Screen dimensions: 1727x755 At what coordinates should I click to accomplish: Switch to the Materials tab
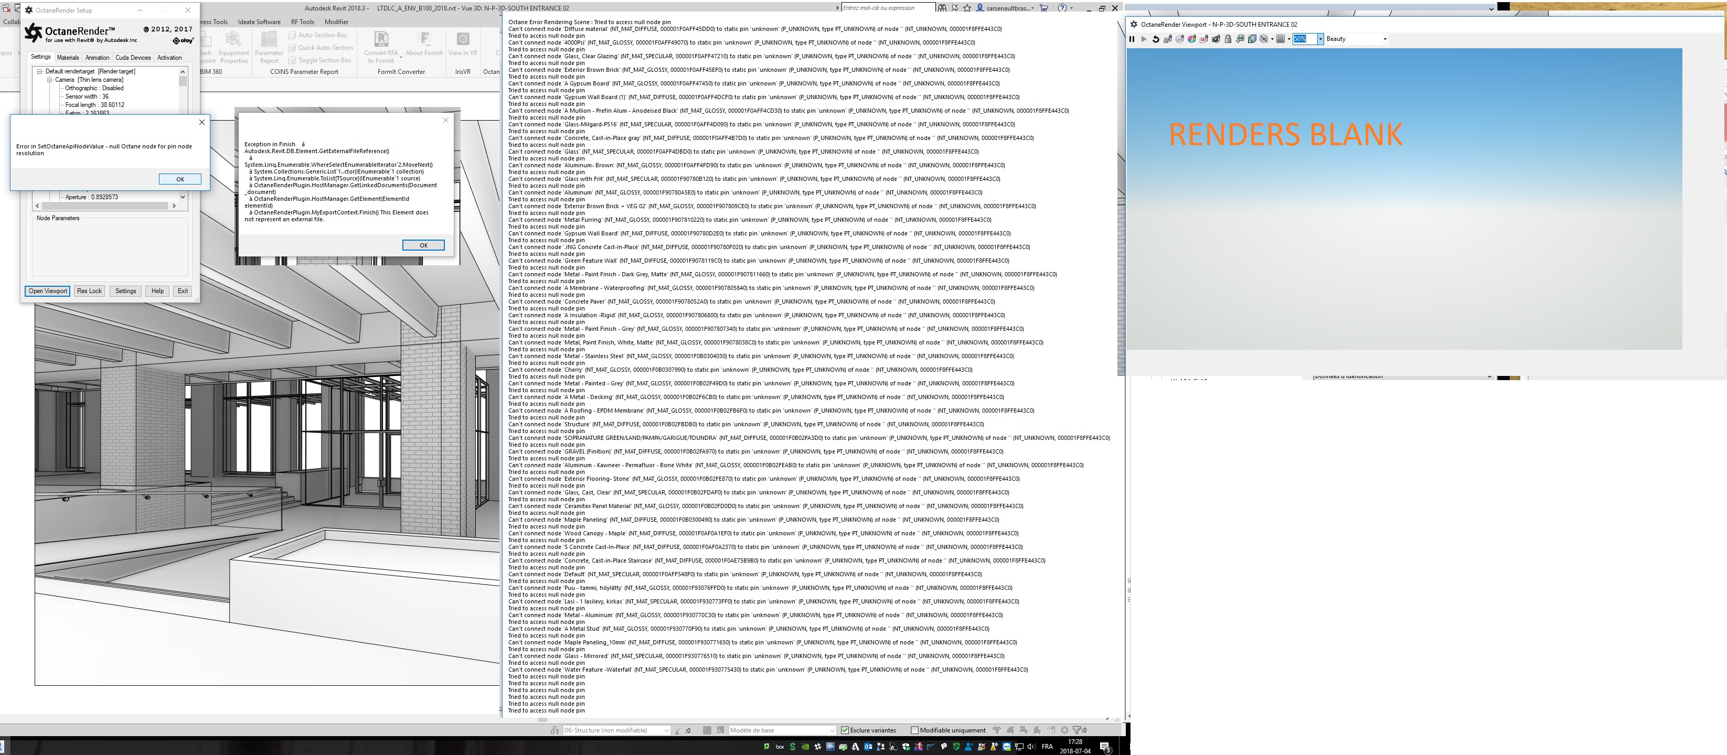(68, 58)
